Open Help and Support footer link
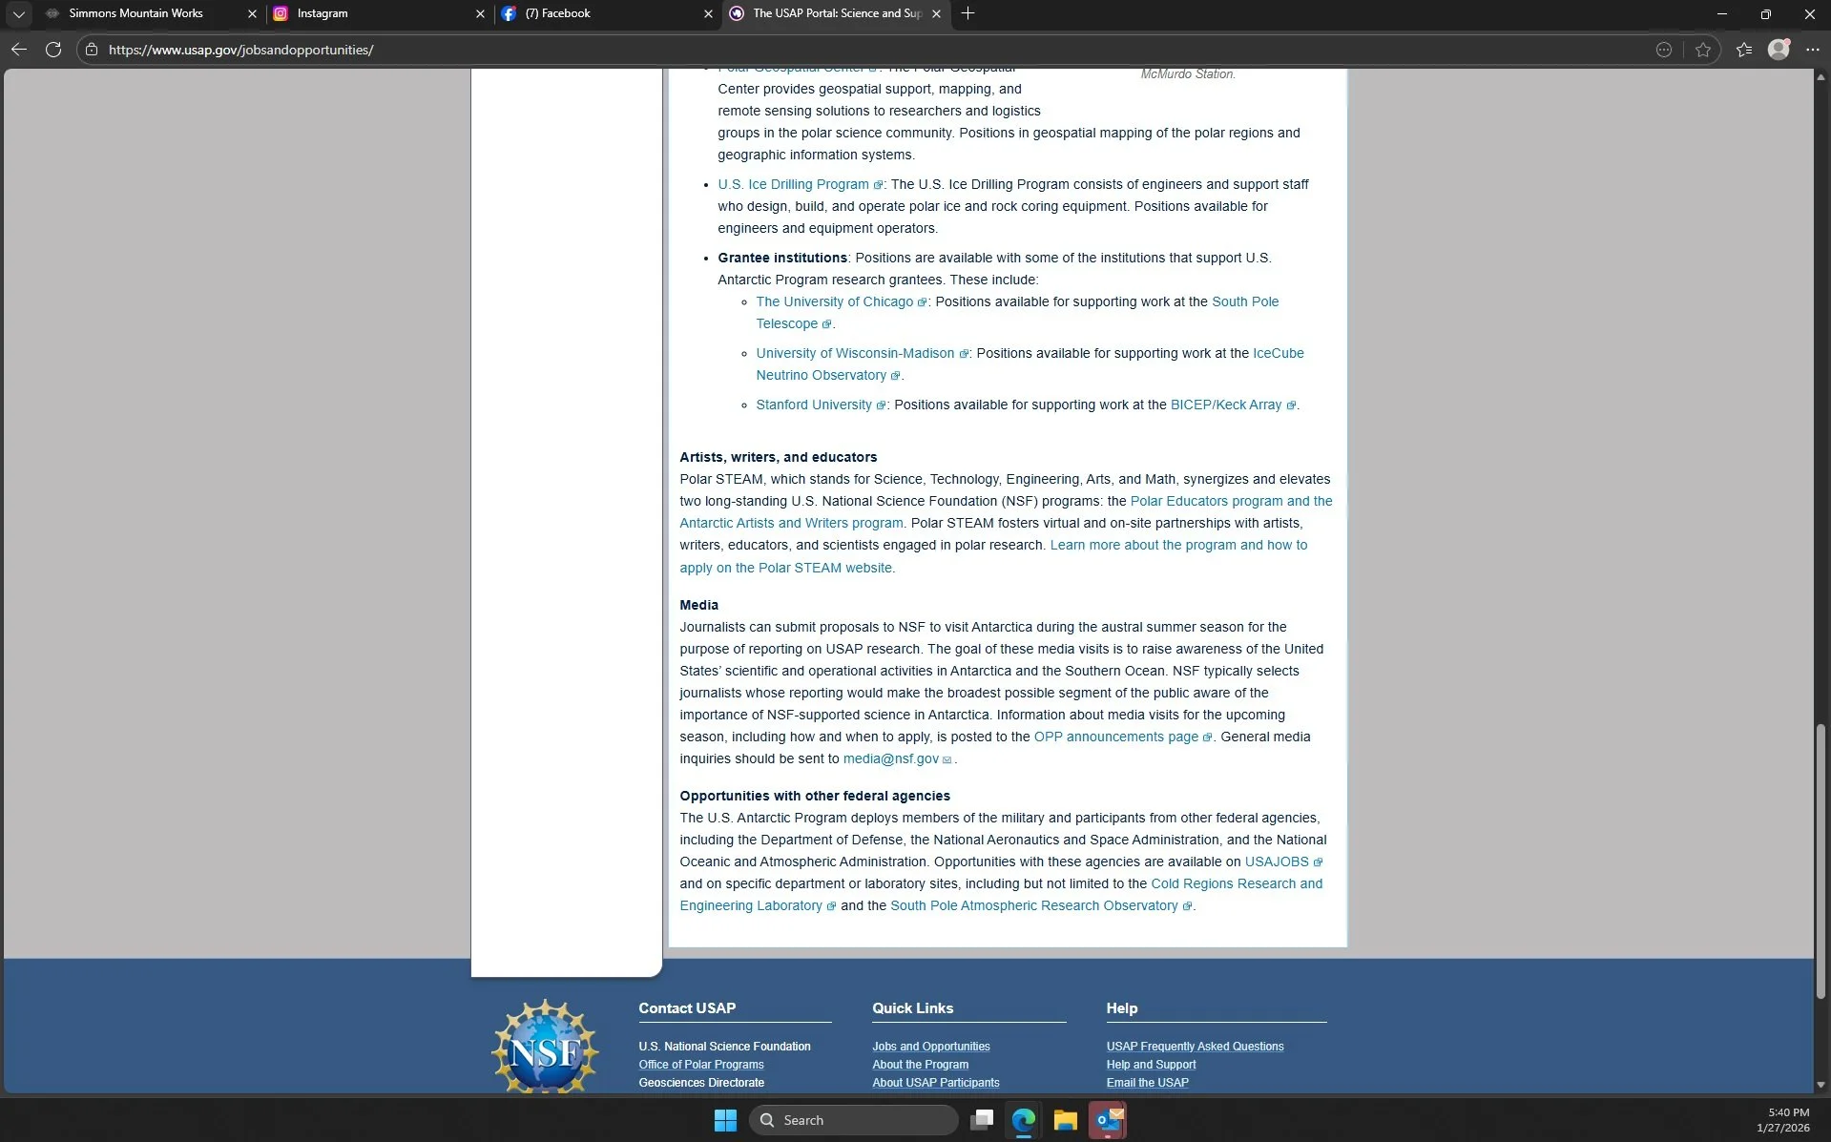The height and width of the screenshot is (1142, 1831). [x=1151, y=1065]
